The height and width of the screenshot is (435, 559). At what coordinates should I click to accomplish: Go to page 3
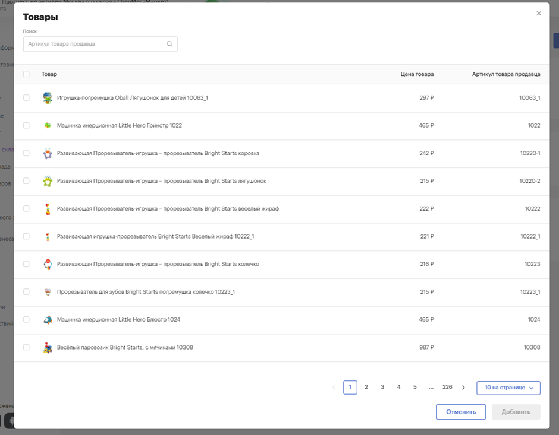click(x=382, y=387)
